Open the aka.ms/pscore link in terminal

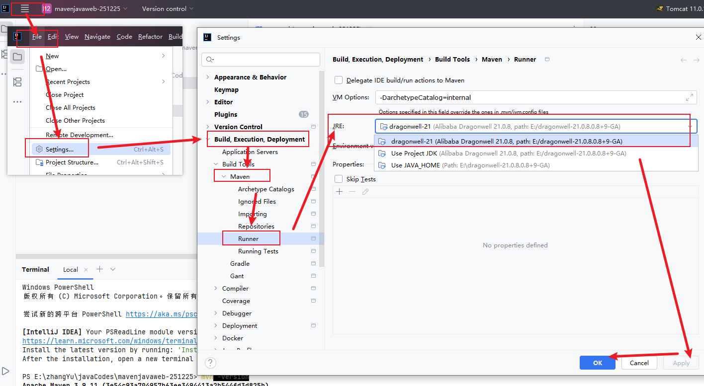pyautogui.click(x=162, y=314)
